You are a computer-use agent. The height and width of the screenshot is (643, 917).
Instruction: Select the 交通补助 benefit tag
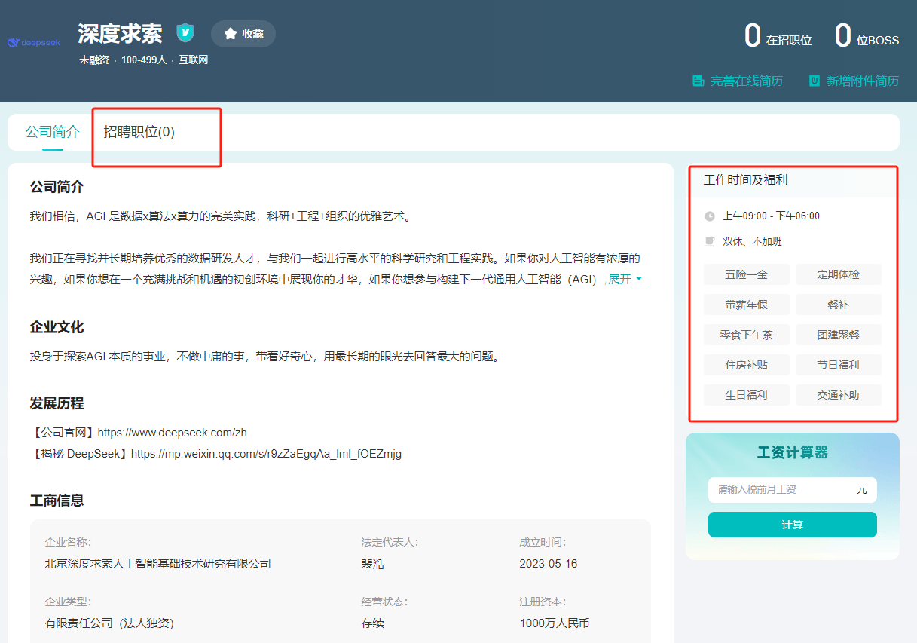[x=839, y=395]
